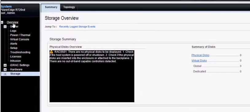
Task: Click the Summary of Disks heading
Action: (203, 47)
